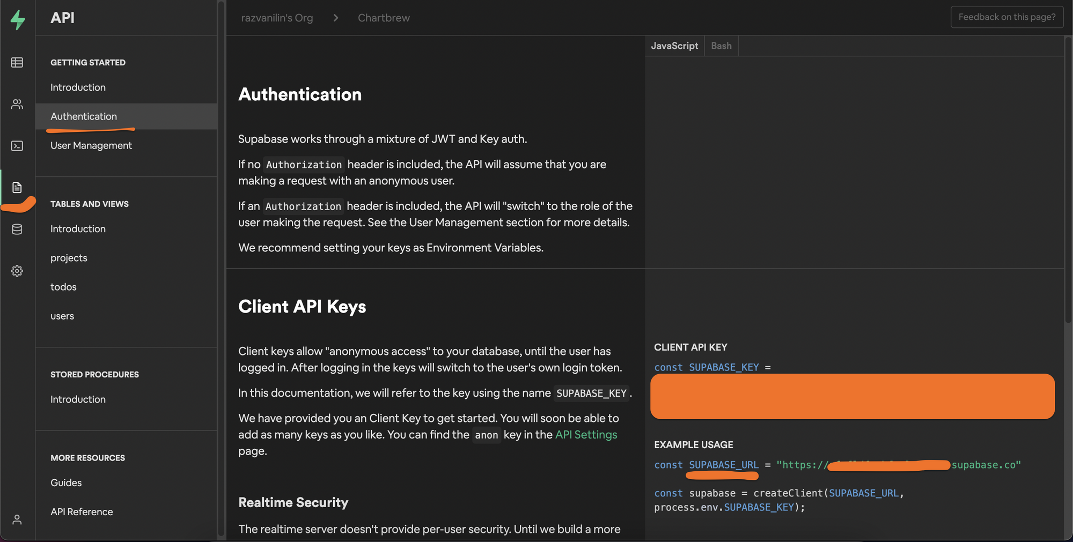Open the SQL editor terminal icon
1073x542 pixels.
(17, 146)
